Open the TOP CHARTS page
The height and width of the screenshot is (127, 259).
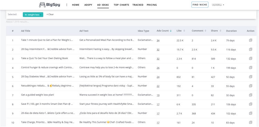(x=121, y=5)
